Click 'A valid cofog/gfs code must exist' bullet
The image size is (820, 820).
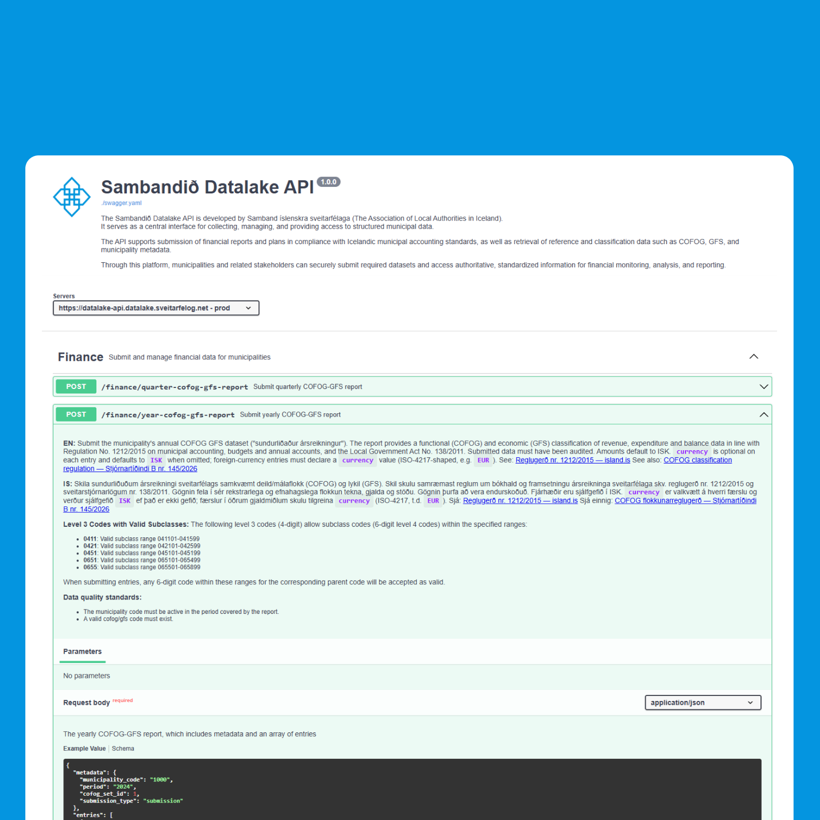[128, 619]
